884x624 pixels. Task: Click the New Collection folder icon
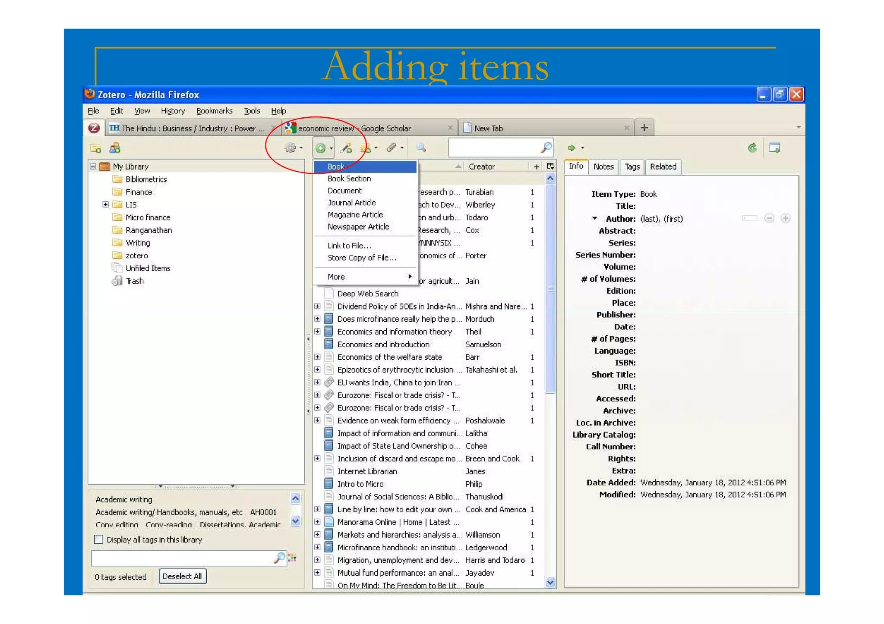click(x=95, y=148)
